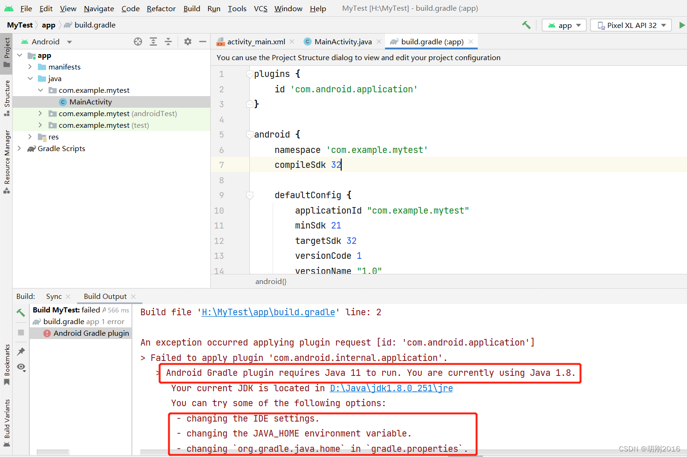Run the app with green play button
The image size is (687, 457).
tap(682, 25)
